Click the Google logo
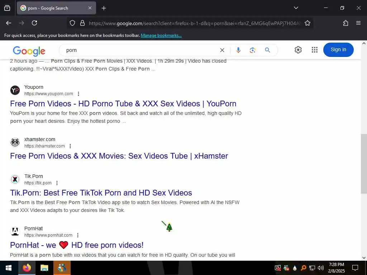This screenshot has height=275, width=367. click(29, 51)
